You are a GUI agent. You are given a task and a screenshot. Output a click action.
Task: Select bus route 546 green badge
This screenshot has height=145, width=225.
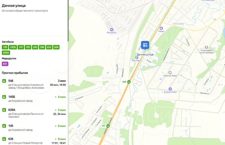click(42, 47)
